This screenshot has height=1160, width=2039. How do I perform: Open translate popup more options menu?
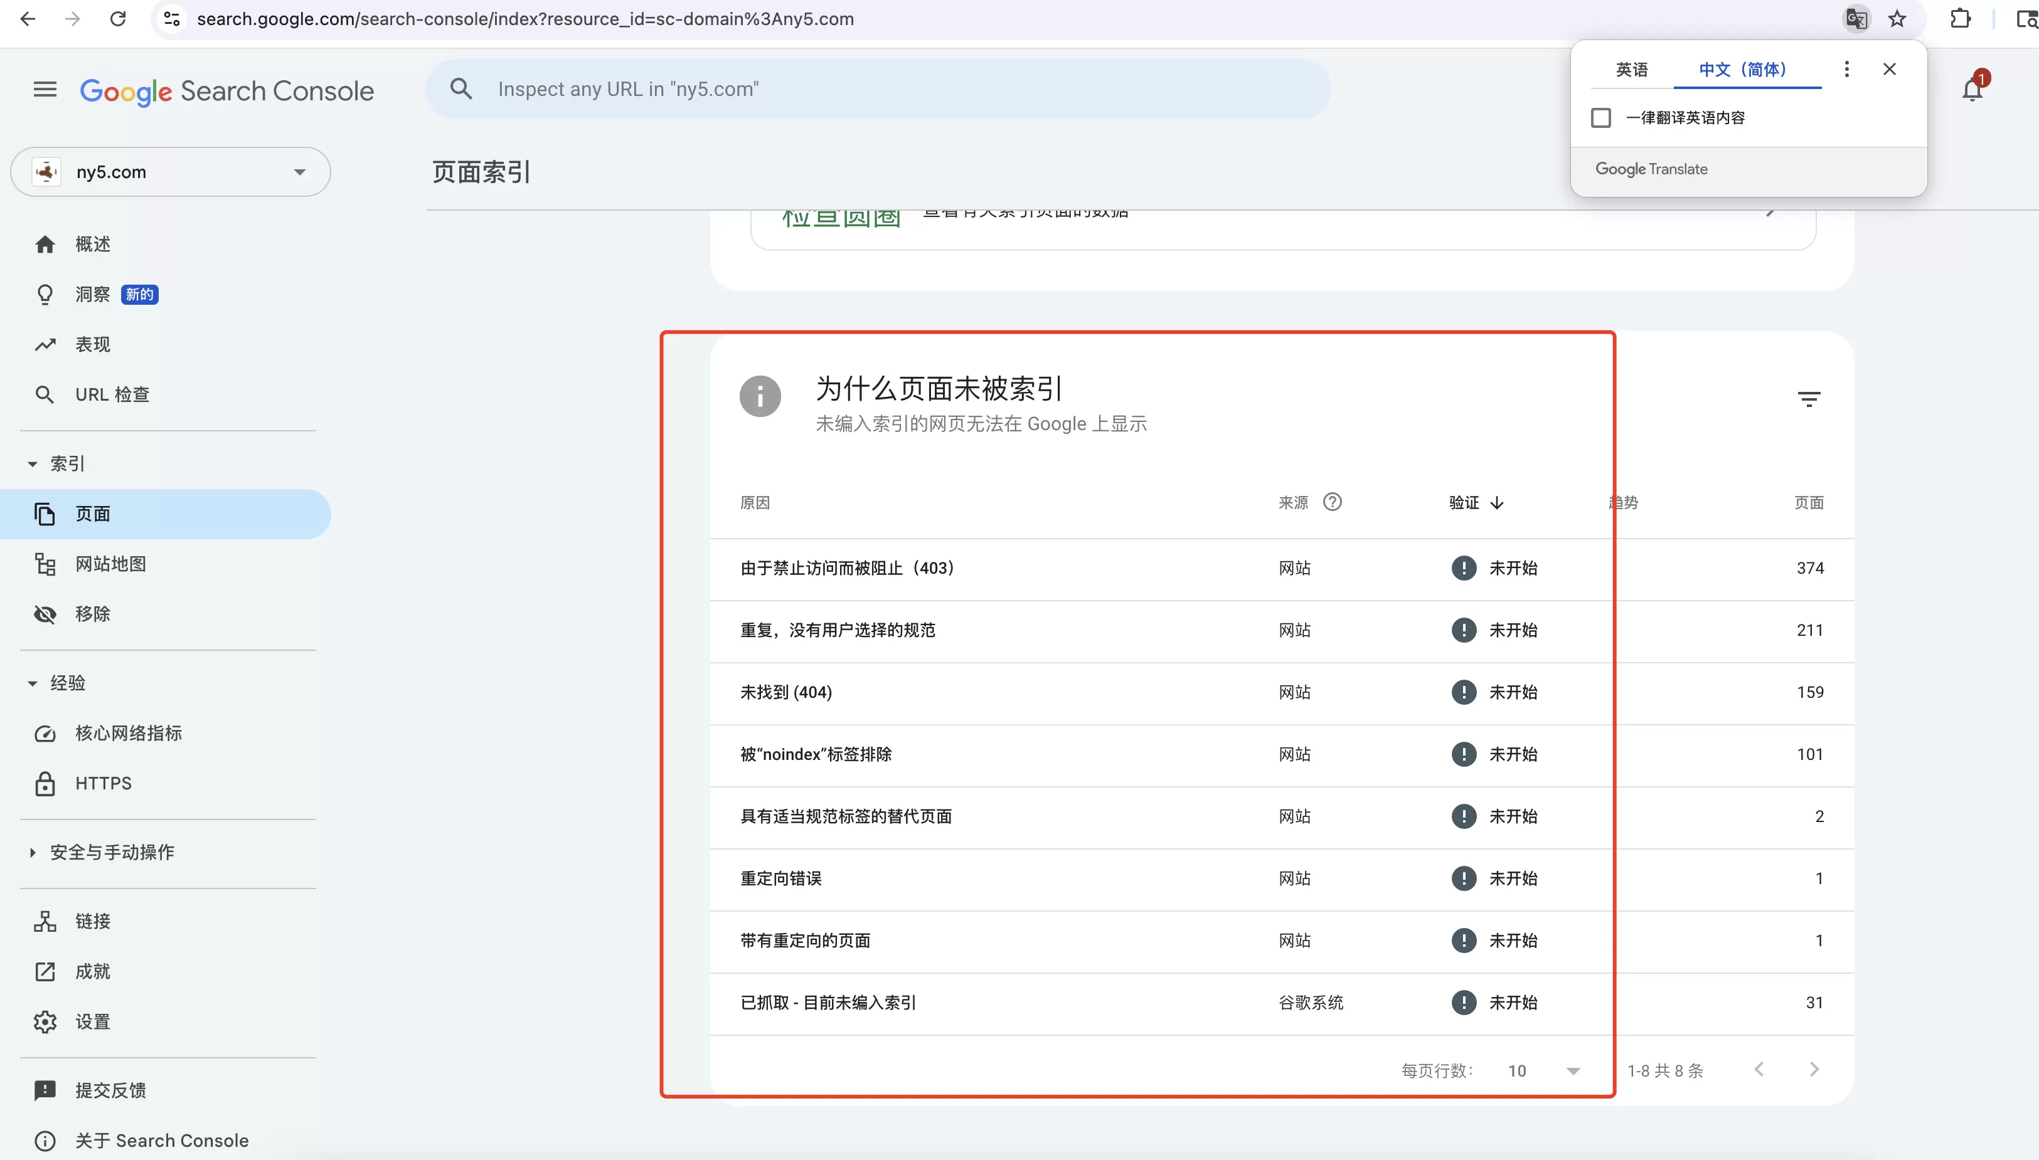(1846, 70)
